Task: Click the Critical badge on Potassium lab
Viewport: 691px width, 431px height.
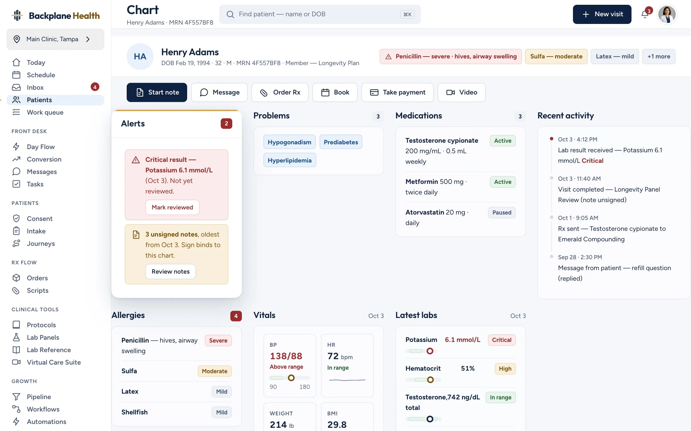Action: (502, 340)
